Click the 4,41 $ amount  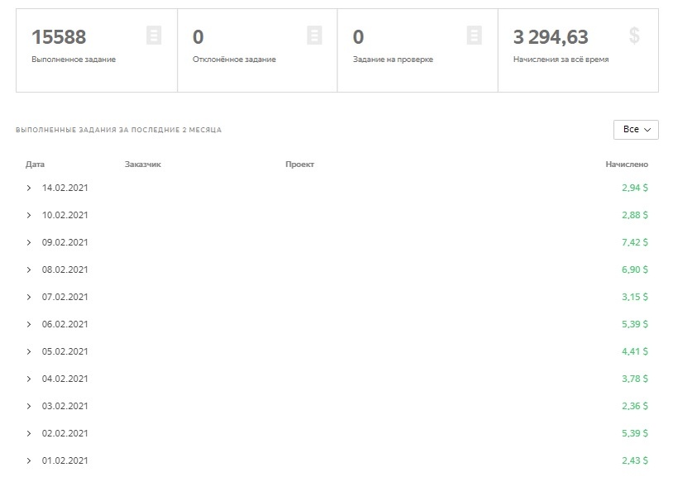(x=635, y=351)
